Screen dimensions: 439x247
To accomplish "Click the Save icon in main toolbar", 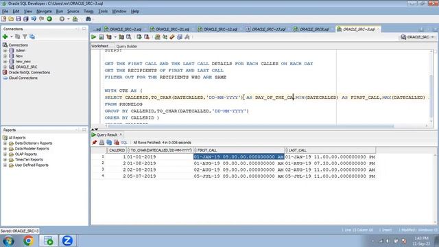I will pos(19,19).
